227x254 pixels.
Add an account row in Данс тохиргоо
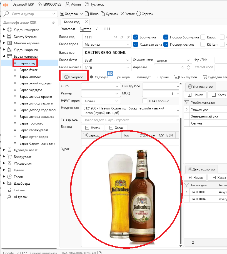pyautogui.click(x=196, y=177)
